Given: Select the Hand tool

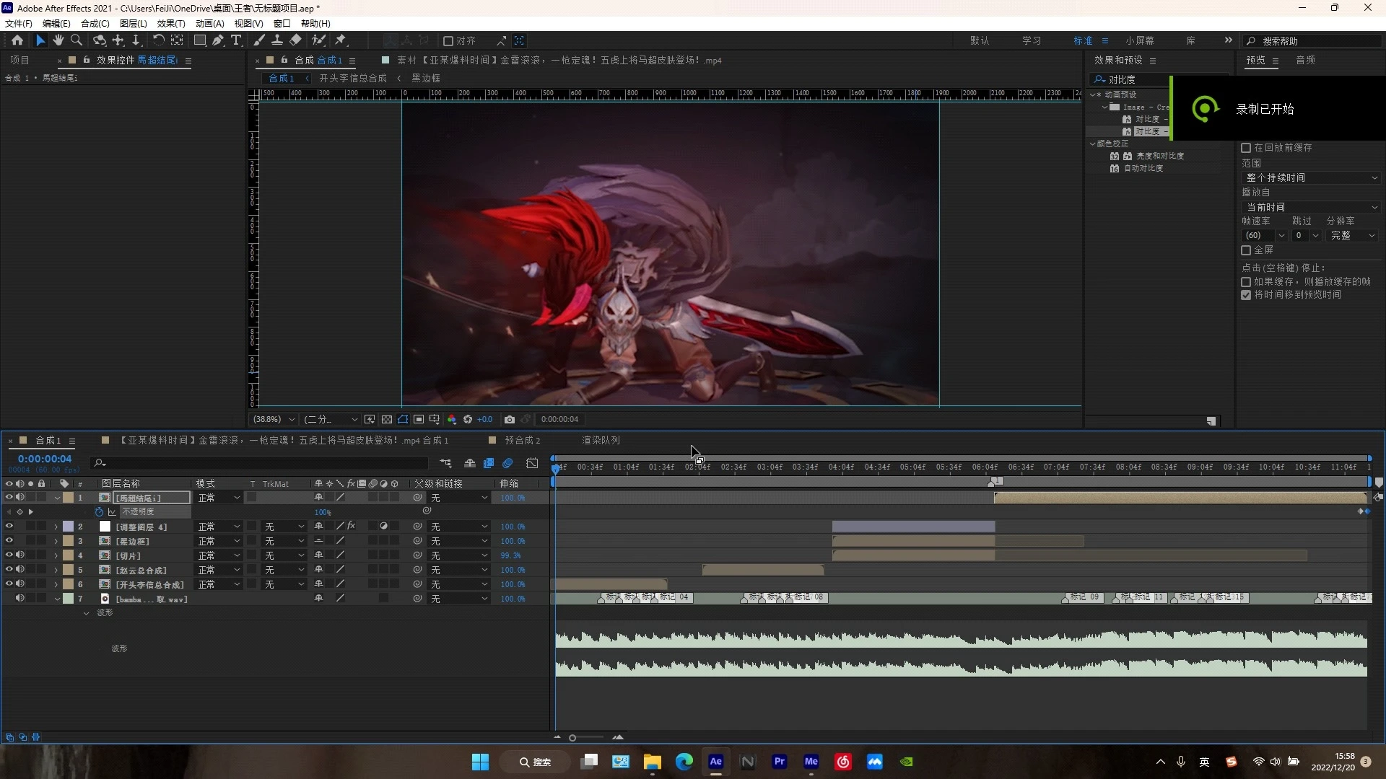Looking at the screenshot, I should 58,40.
